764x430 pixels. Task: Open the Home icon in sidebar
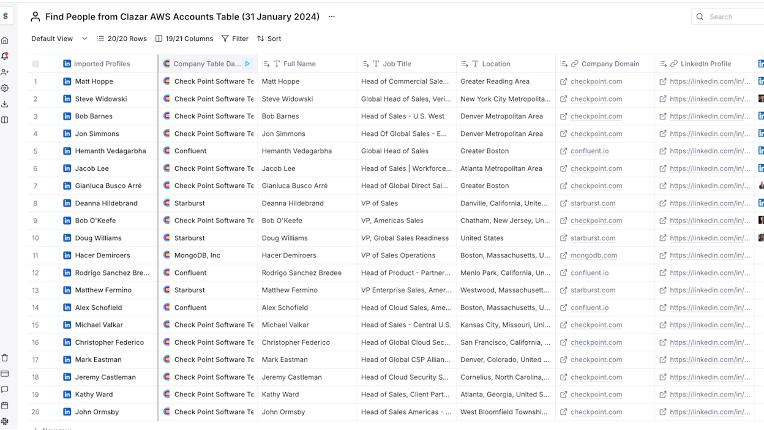pyautogui.click(x=5, y=40)
